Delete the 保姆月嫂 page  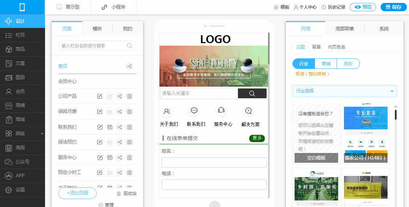coord(129,112)
